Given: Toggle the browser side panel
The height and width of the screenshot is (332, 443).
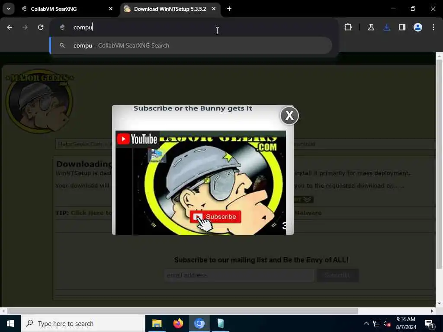Looking at the screenshot, I should [402, 27].
